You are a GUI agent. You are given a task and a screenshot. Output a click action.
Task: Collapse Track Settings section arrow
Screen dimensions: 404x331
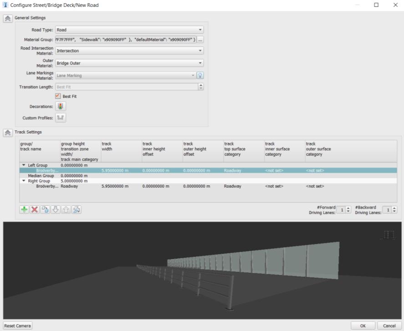click(8, 132)
